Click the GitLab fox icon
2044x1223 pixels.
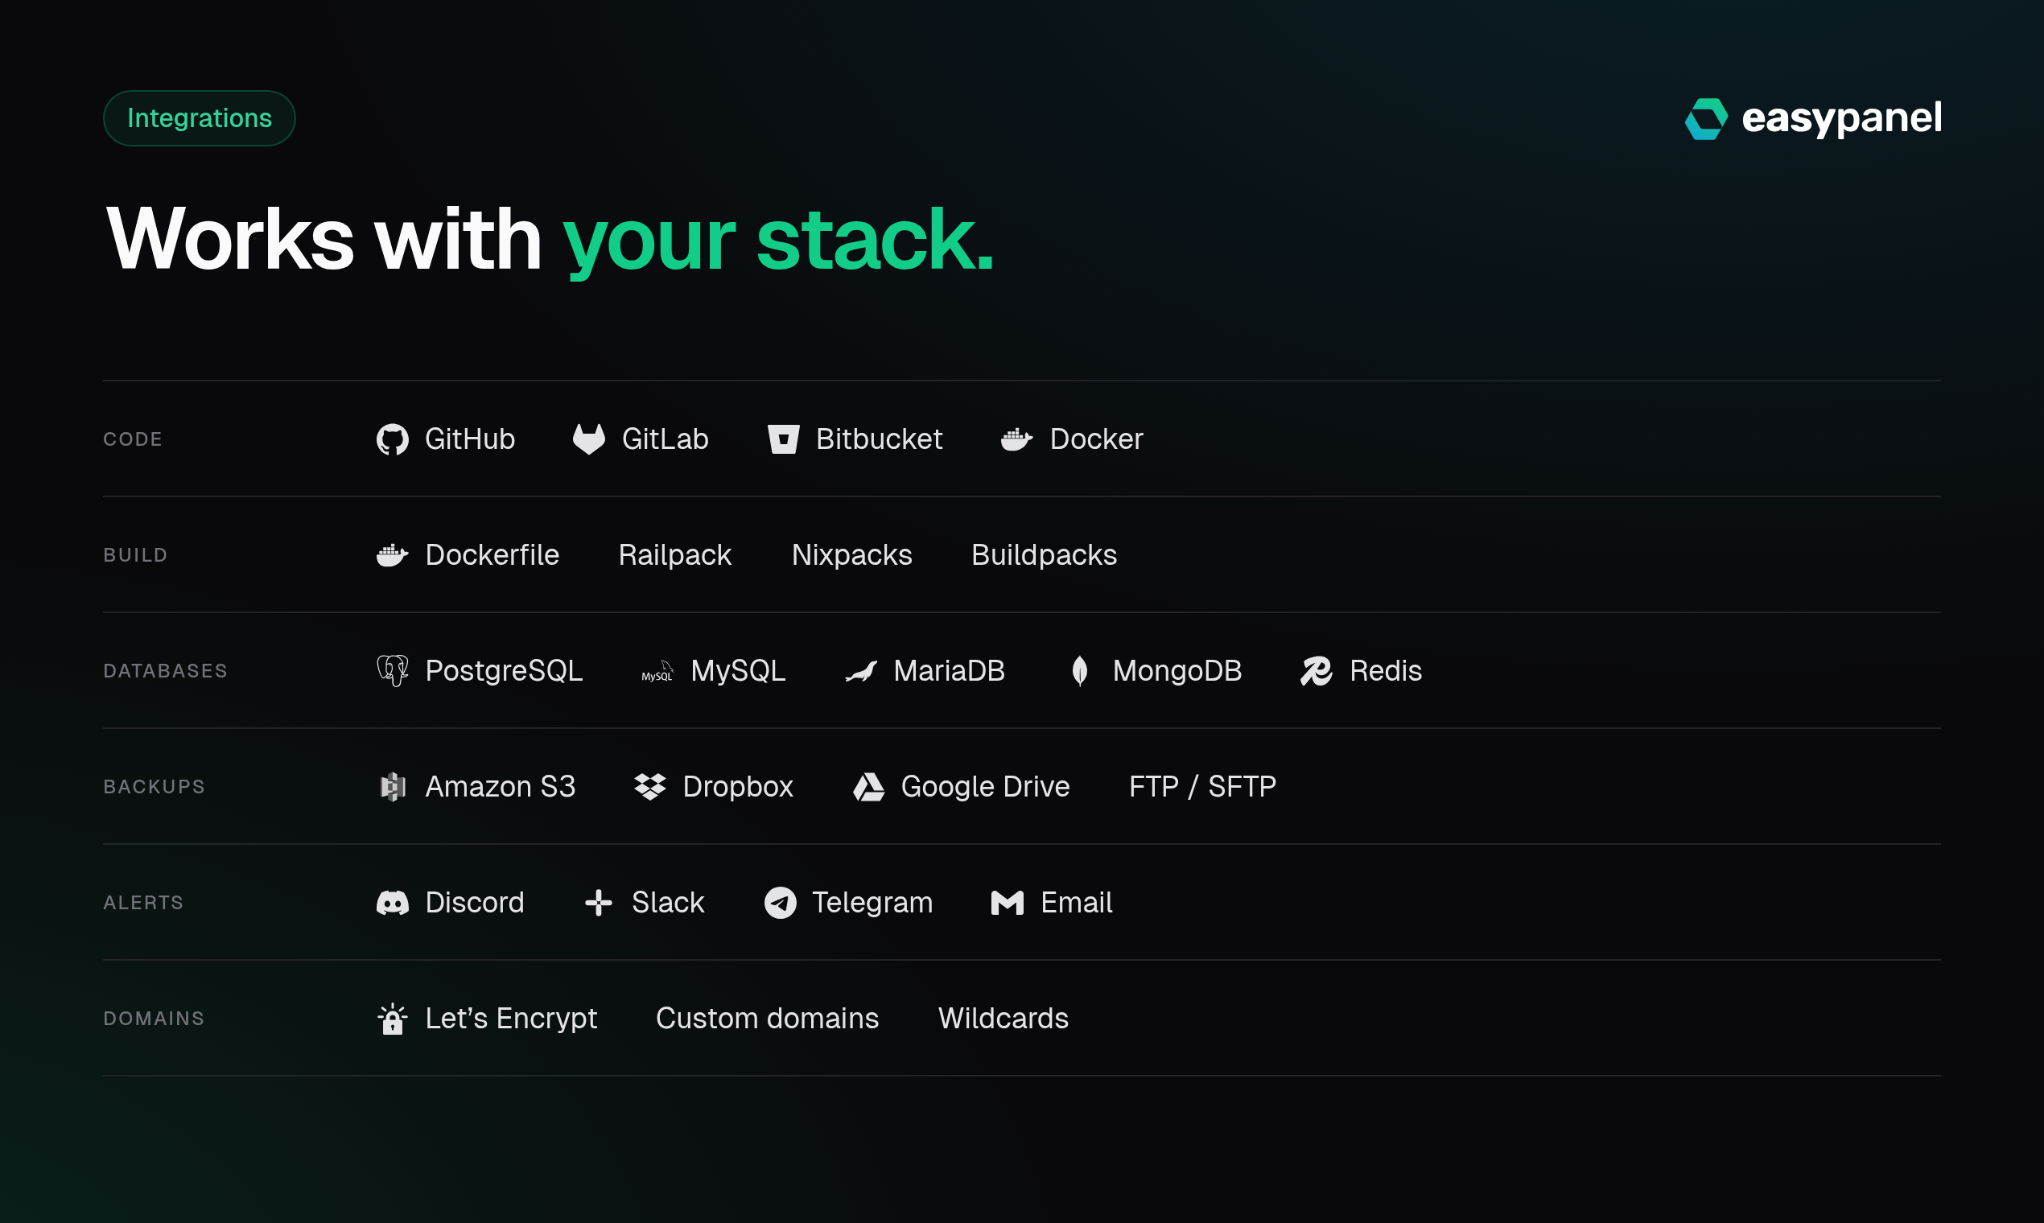click(589, 439)
